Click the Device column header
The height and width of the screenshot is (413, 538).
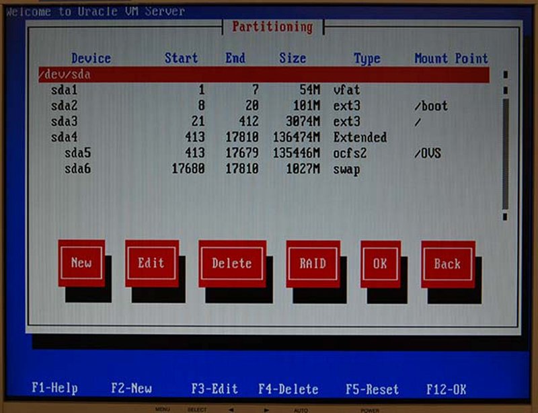coord(91,58)
